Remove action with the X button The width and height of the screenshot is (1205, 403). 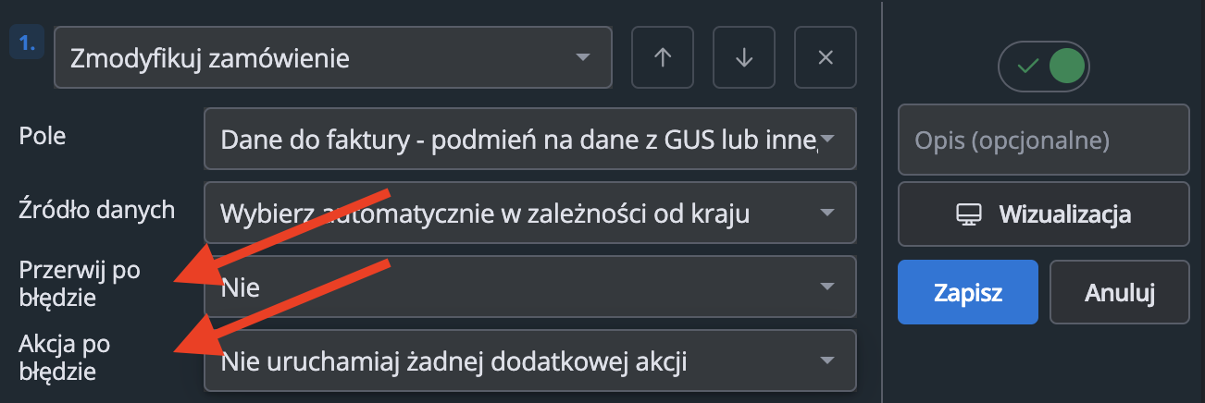(826, 57)
